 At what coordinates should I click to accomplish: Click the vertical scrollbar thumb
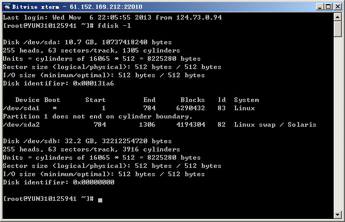click(x=338, y=29)
